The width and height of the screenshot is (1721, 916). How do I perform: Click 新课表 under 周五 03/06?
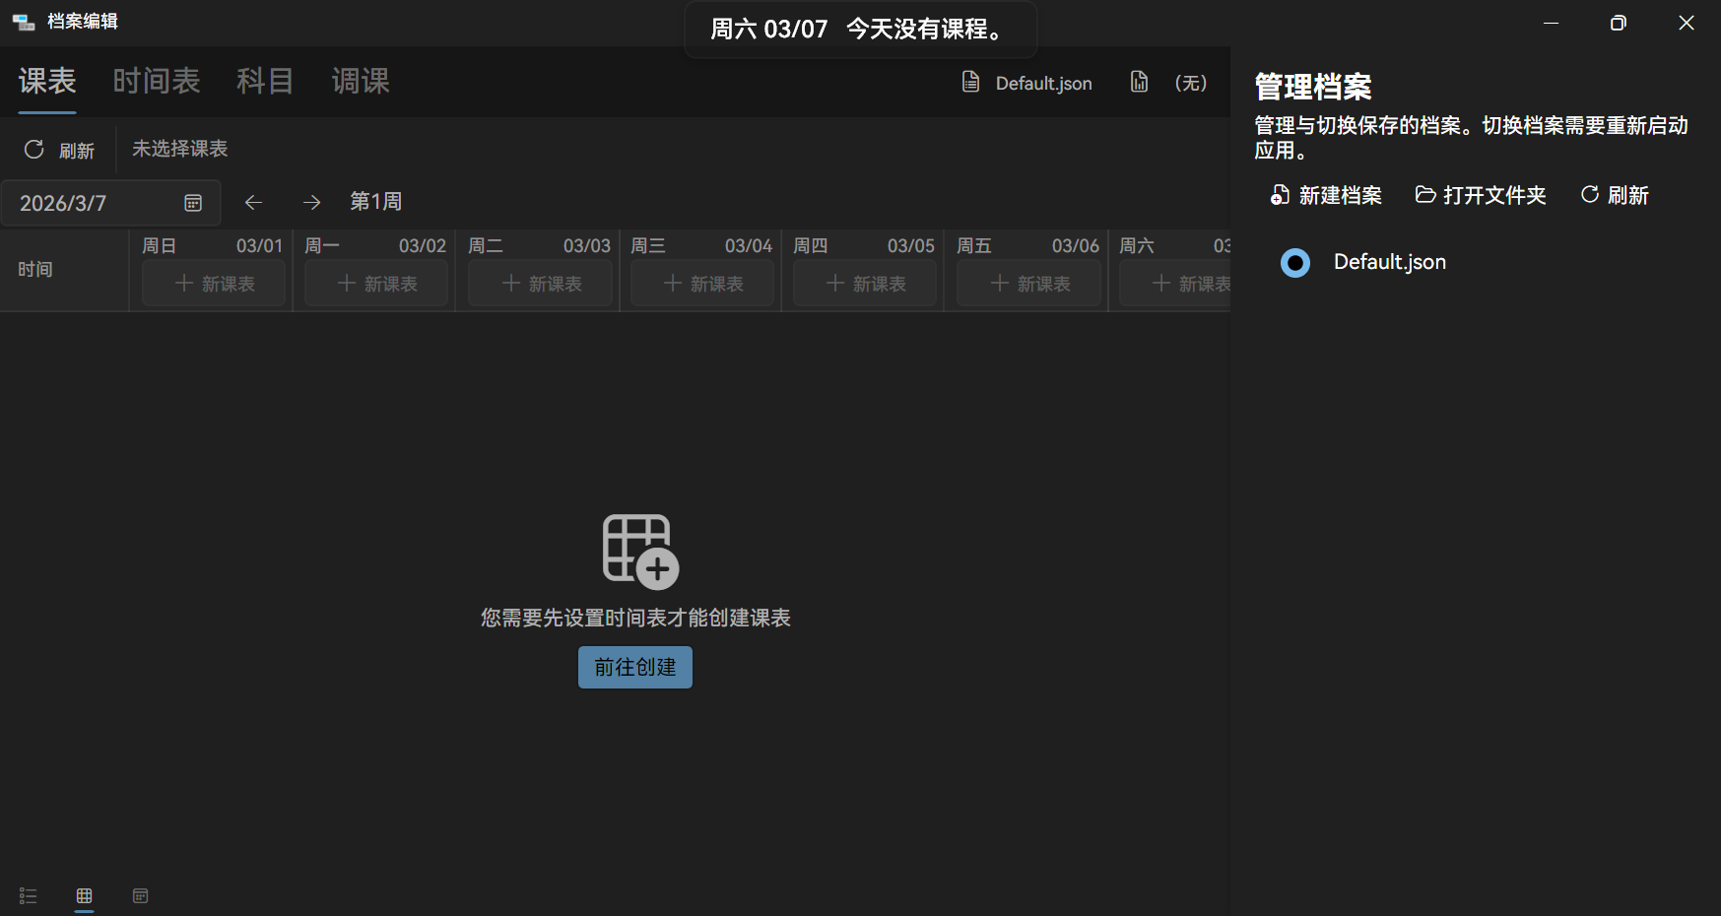click(1027, 283)
